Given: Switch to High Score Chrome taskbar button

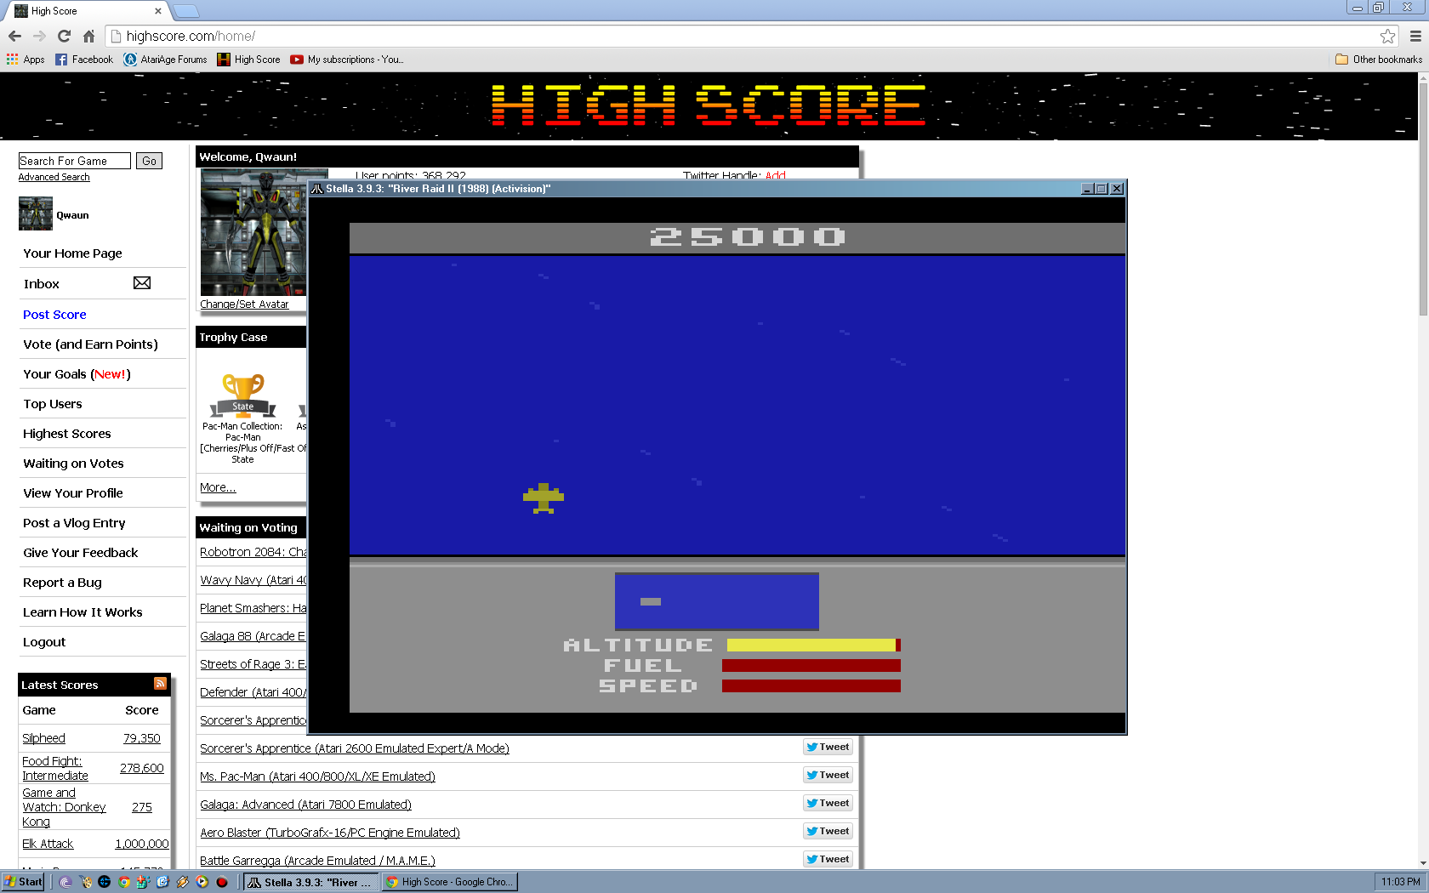Looking at the screenshot, I should pos(449,882).
